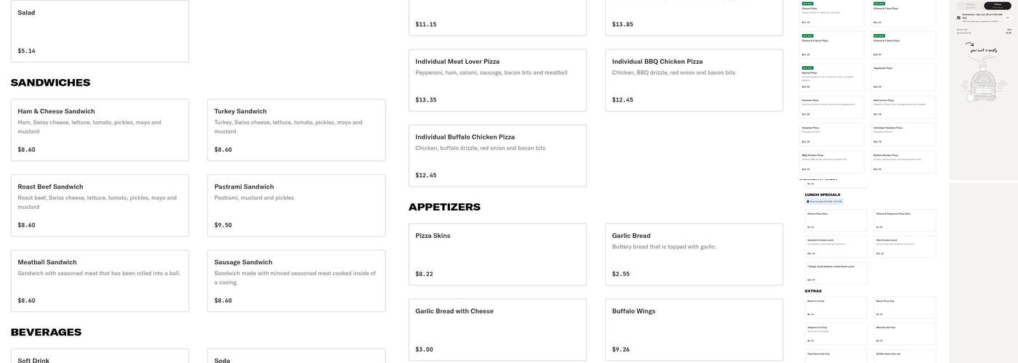
Task: Open the Individual Meat Lover Pizza card
Action: click(497, 80)
